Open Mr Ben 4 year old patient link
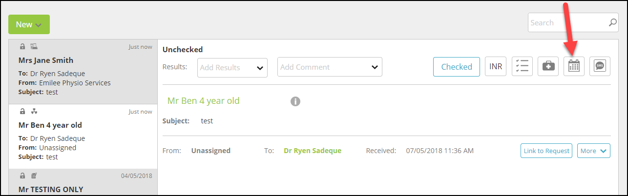Image resolution: width=628 pixels, height=196 pixels. [204, 101]
